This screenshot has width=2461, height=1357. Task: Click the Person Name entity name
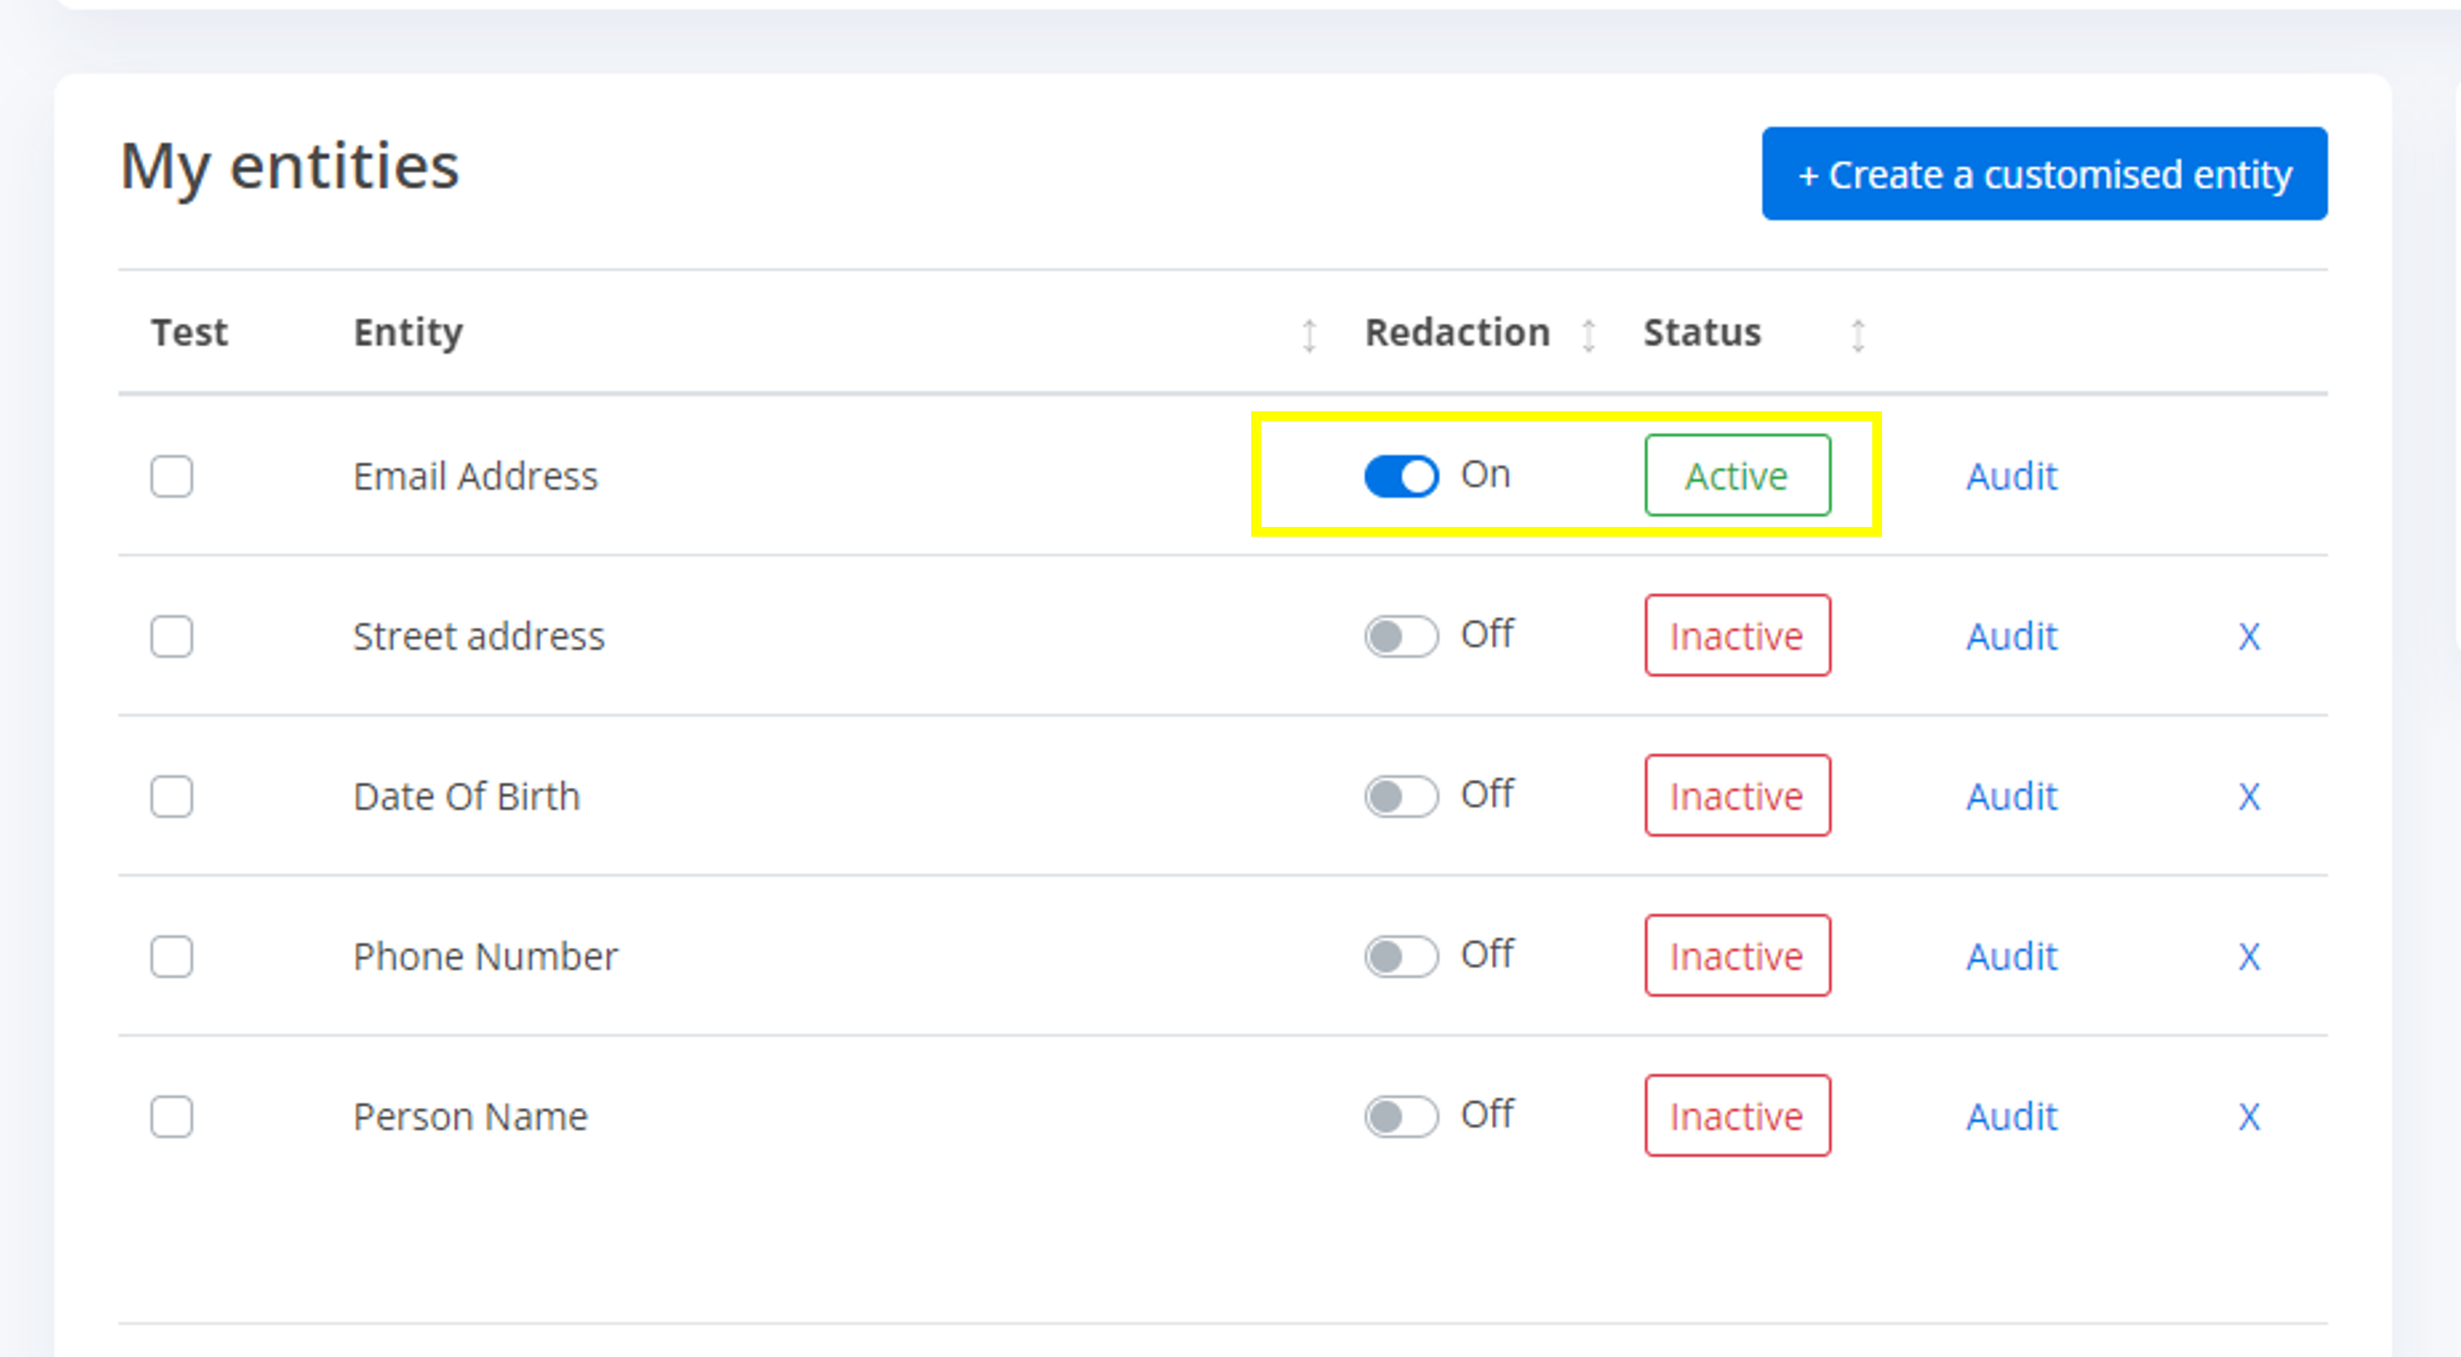tap(470, 1116)
